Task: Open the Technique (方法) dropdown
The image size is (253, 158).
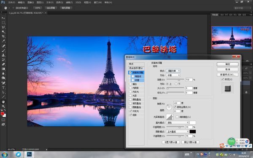Action: pos(173,75)
